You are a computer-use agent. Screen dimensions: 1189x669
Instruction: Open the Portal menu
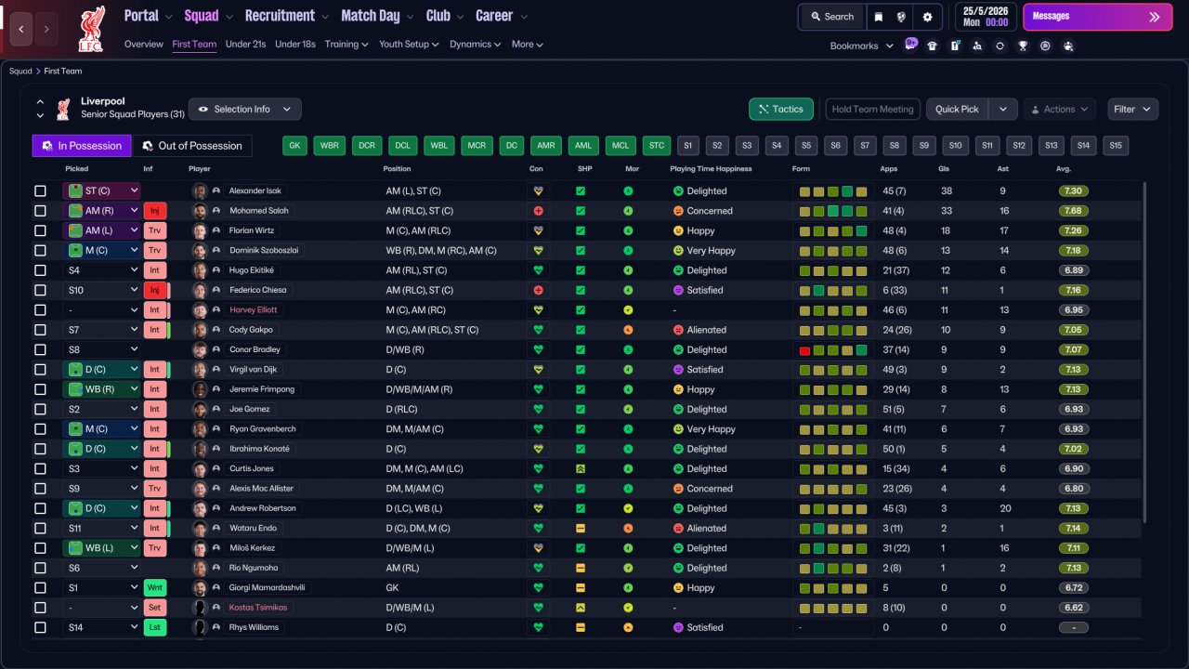(149, 16)
